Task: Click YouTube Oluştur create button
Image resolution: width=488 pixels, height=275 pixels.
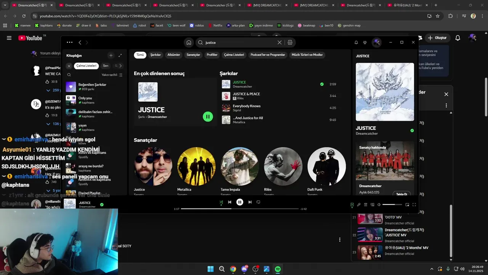Action: click(x=437, y=38)
